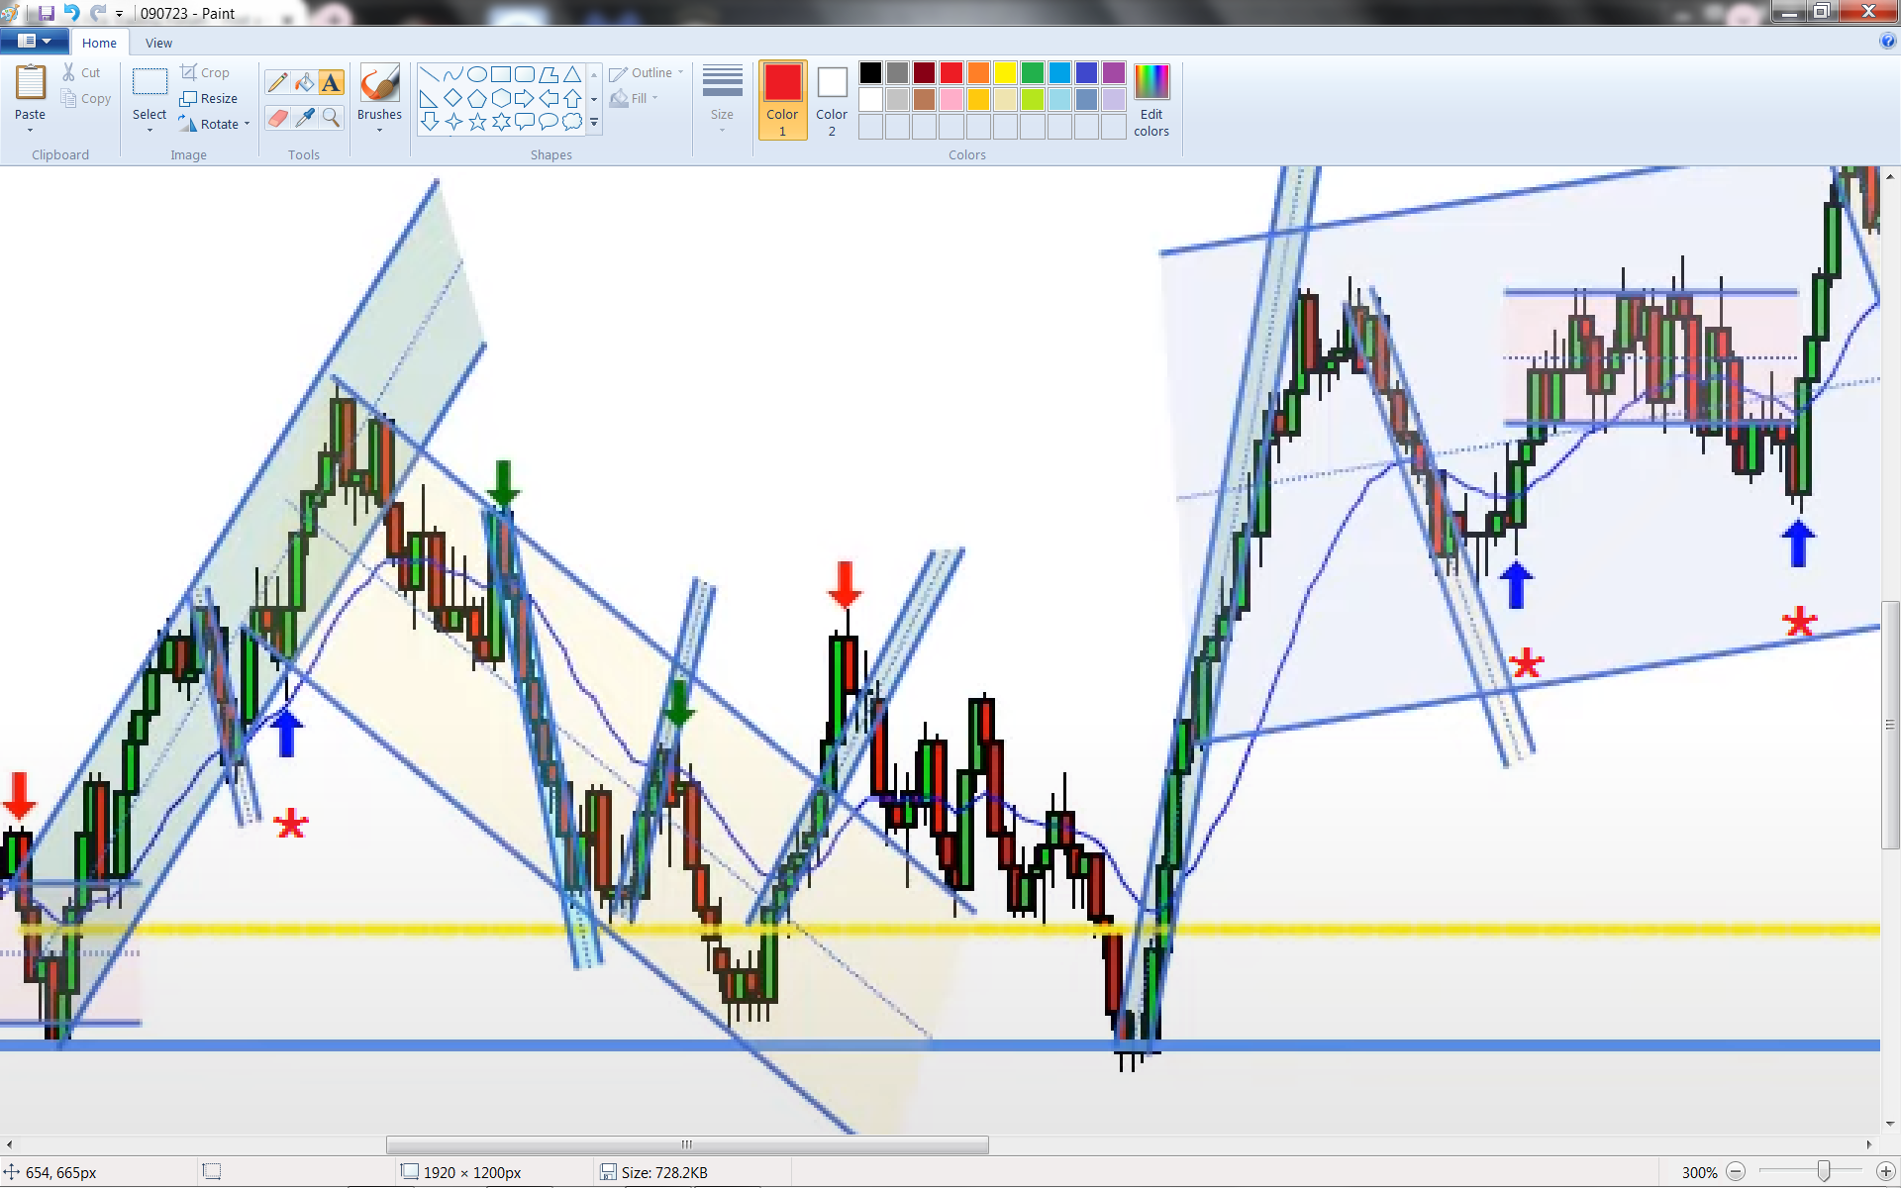Select the Magnifier tool

click(x=331, y=118)
